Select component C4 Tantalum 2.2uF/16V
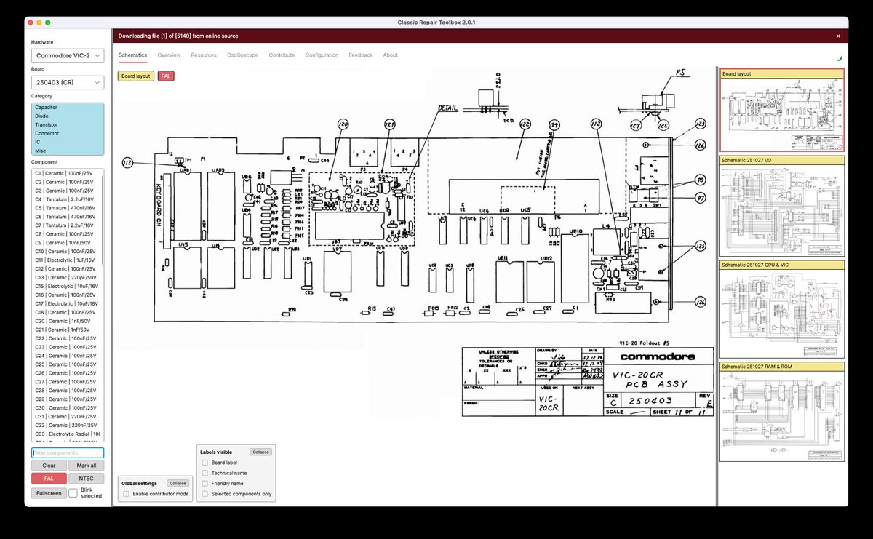Image resolution: width=873 pixels, height=539 pixels. [66, 199]
